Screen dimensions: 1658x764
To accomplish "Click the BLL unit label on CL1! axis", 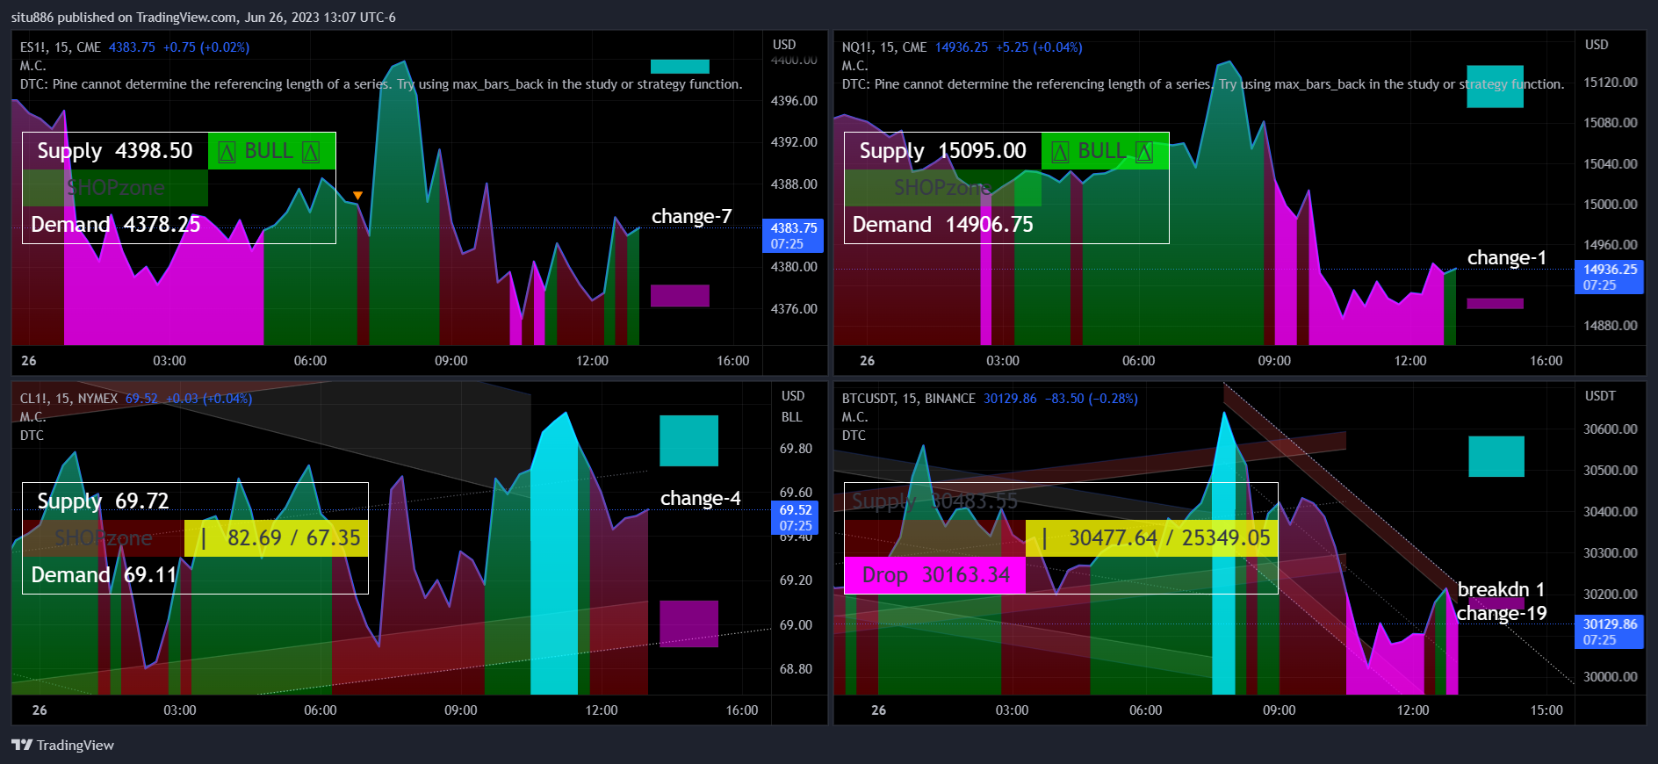I will 791,417.
